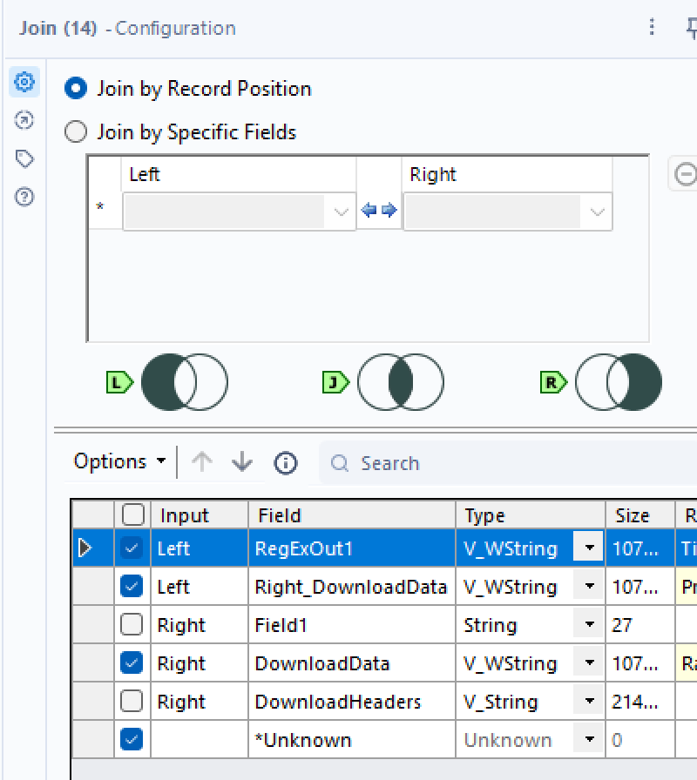The image size is (697, 780).
Task: Uncheck the RegExOut1 field checkbox
Action: click(x=132, y=548)
